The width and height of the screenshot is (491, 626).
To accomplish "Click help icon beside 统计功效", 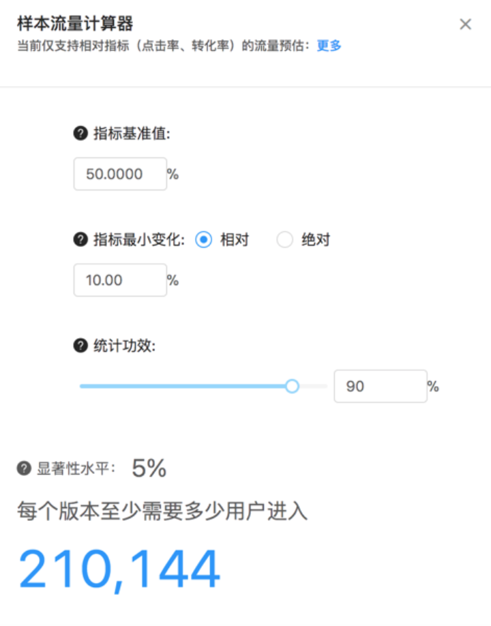I will pyautogui.click(x=80, y=346).
